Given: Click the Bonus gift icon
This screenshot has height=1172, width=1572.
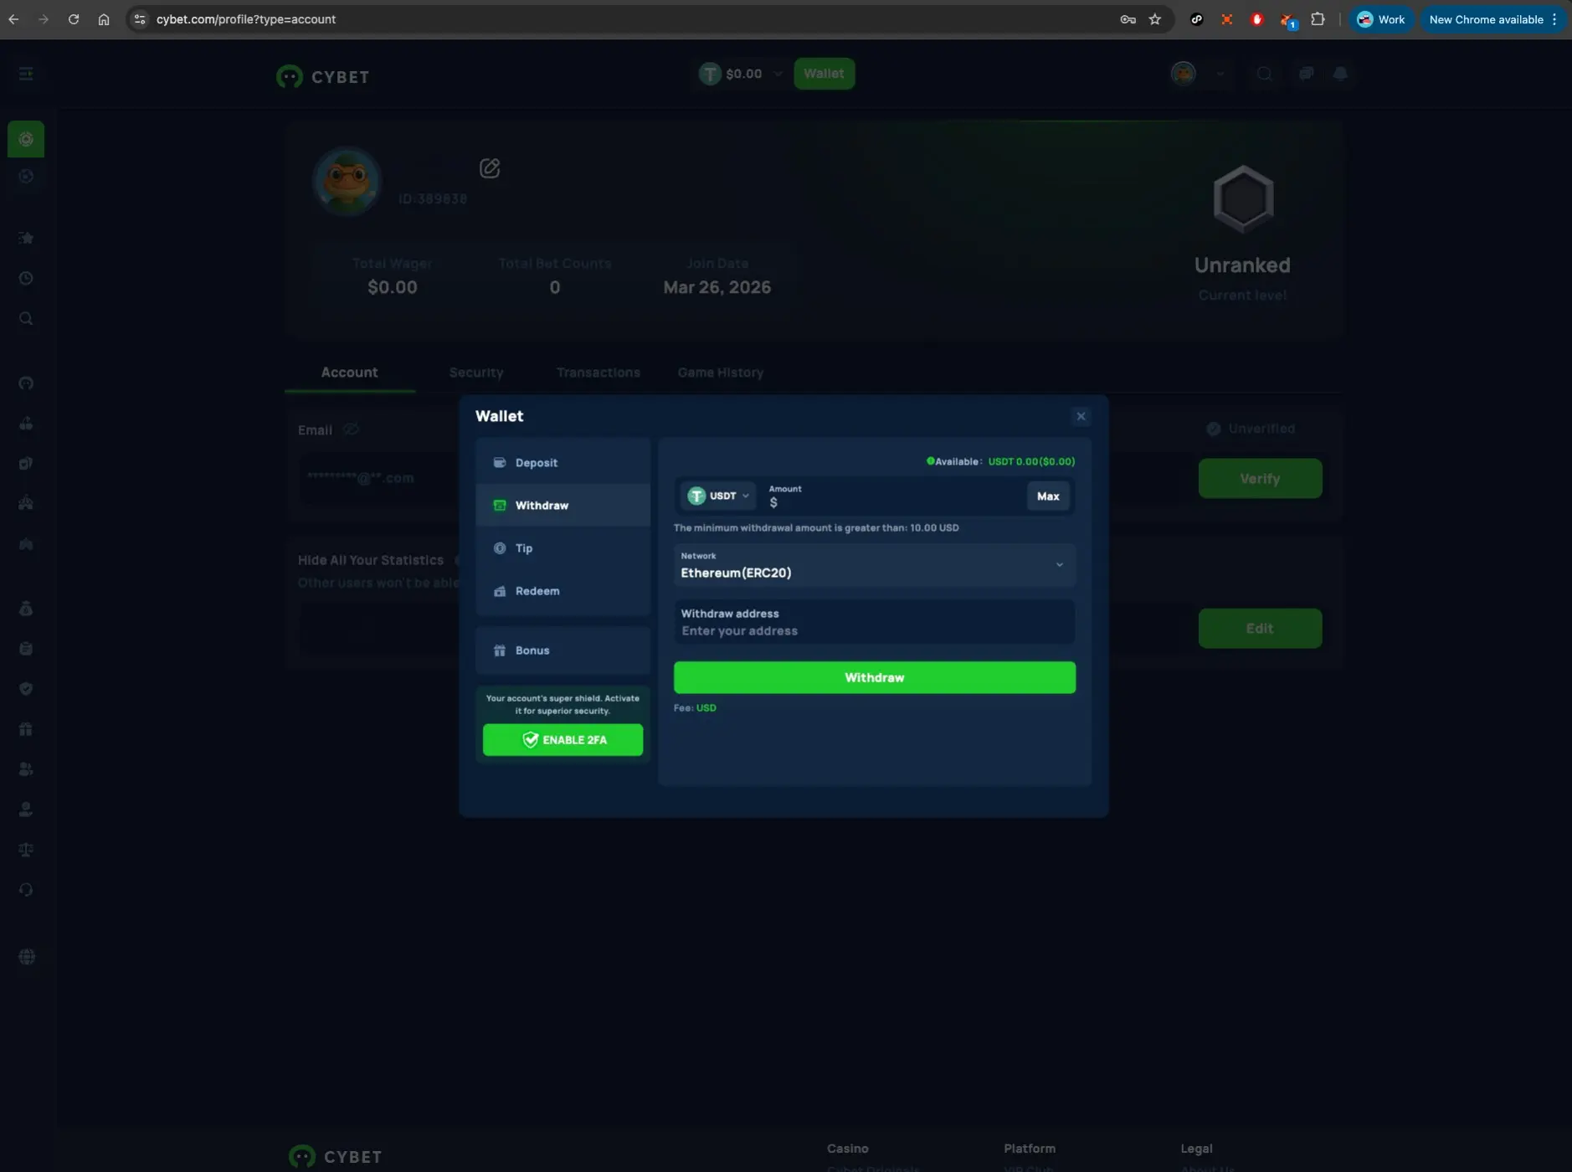Looking at the screenshot, I should click(500, 650).
